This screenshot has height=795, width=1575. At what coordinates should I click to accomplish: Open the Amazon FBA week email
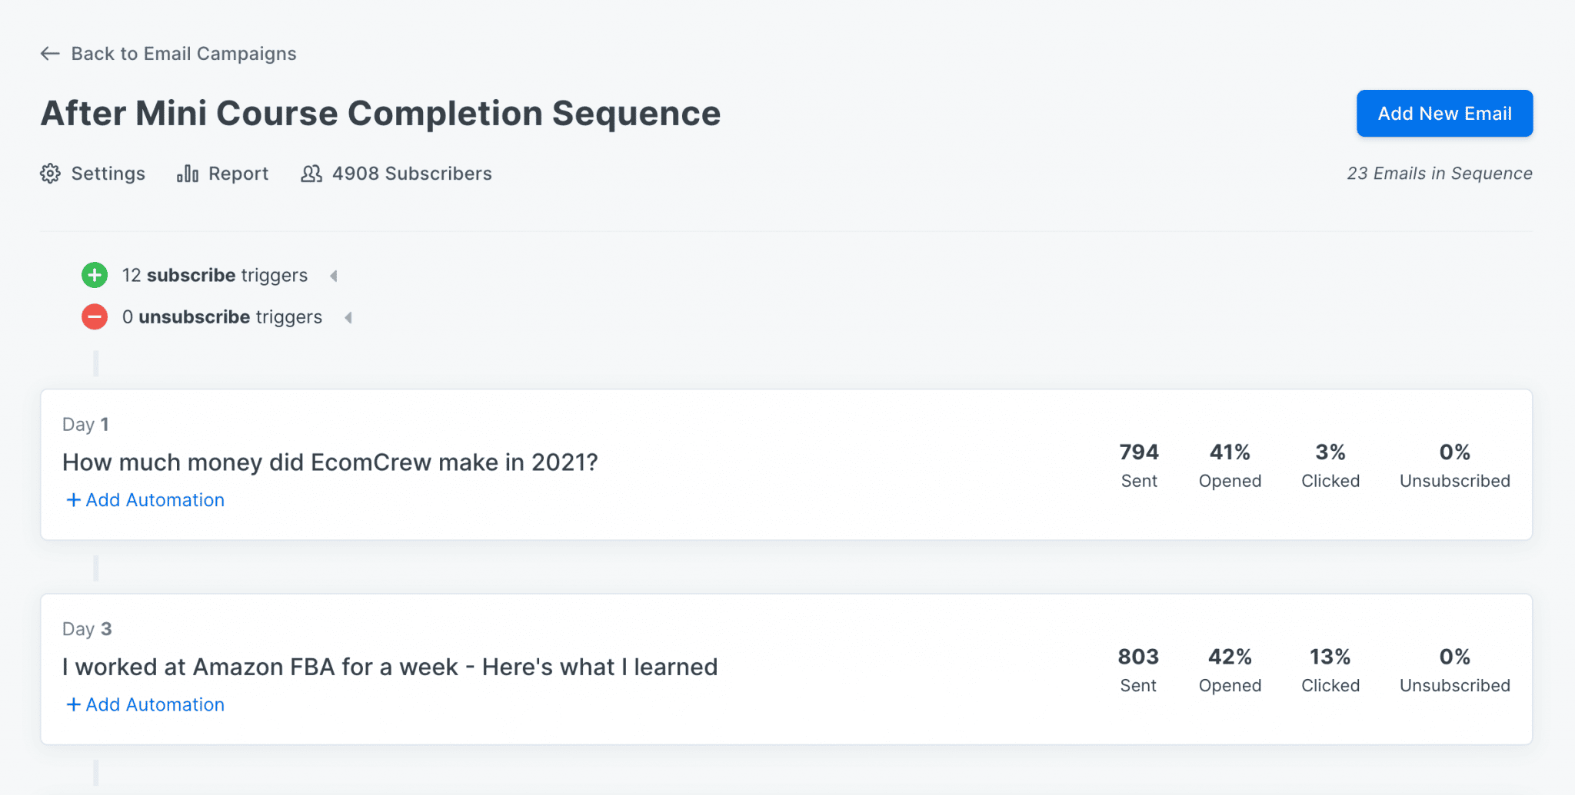click(x=390, y=667)
